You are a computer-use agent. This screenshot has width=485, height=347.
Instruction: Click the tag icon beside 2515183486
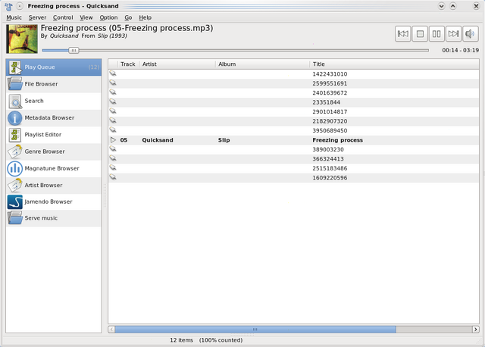coord(113,167)
